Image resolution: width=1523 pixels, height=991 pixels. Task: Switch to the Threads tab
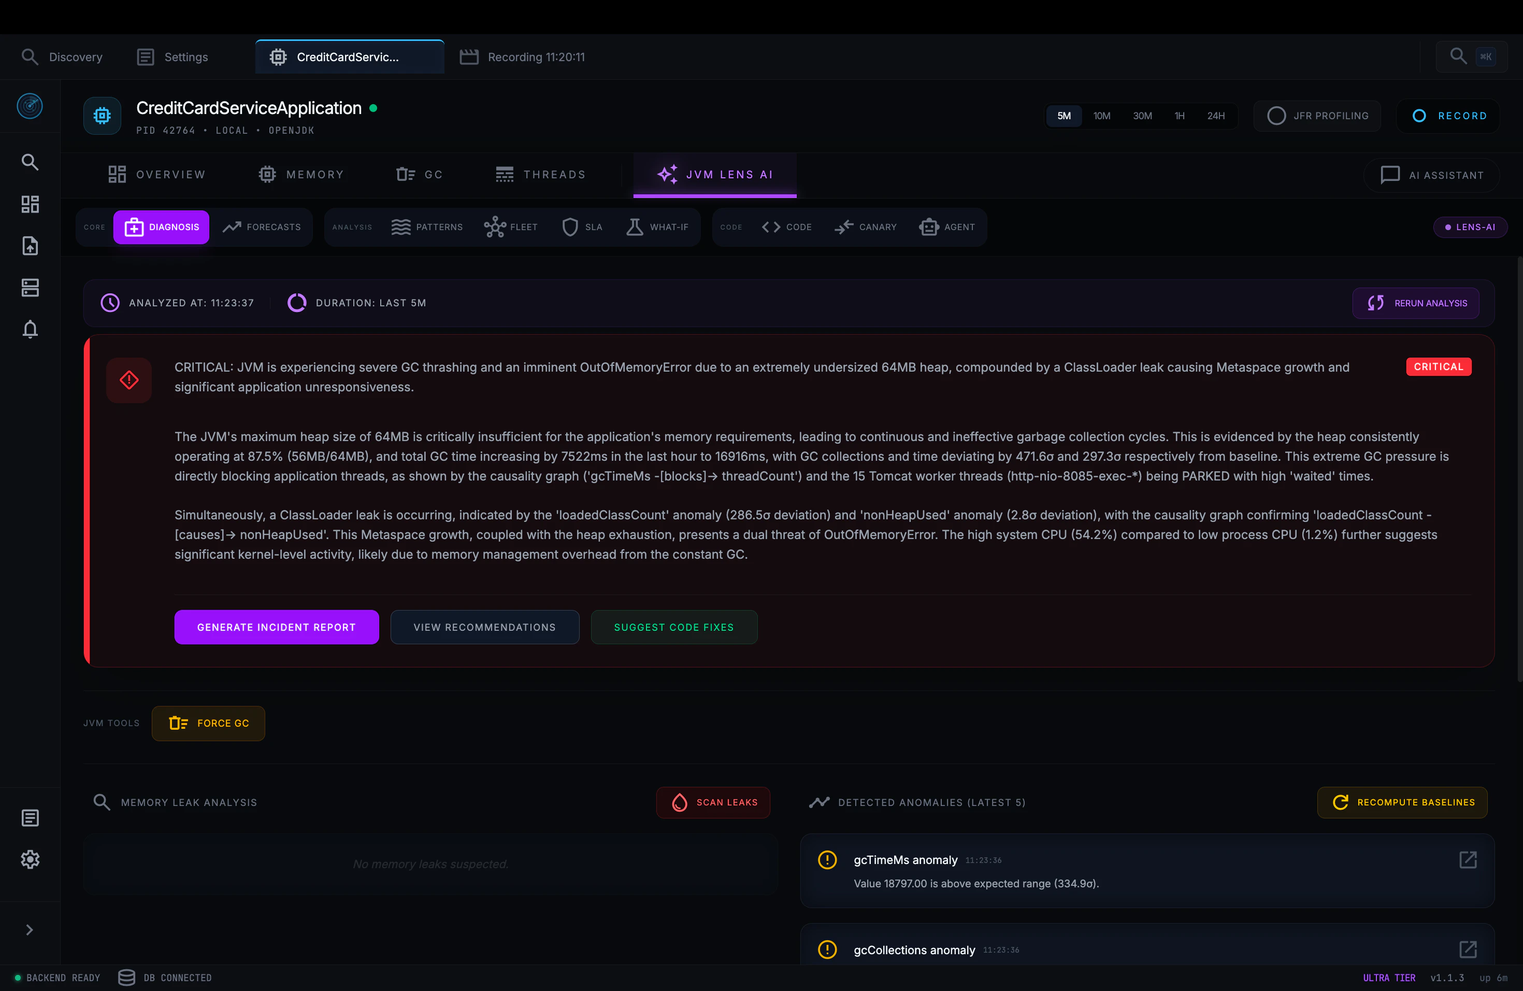pyautogui.click(x=541, y=175)
